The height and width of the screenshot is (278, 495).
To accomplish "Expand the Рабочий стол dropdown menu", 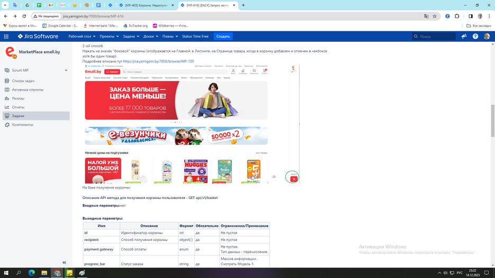I will [x=82, y=37].
